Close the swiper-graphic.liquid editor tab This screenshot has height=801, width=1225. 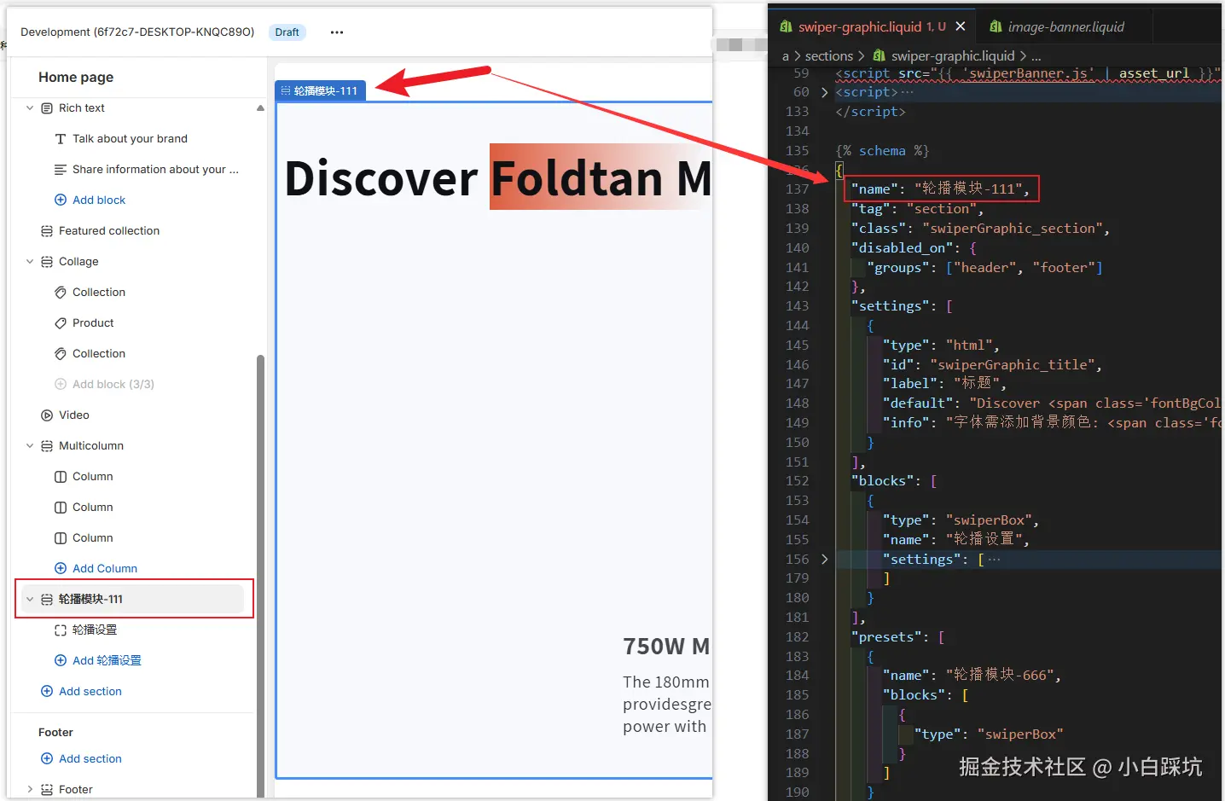(961, 26)
